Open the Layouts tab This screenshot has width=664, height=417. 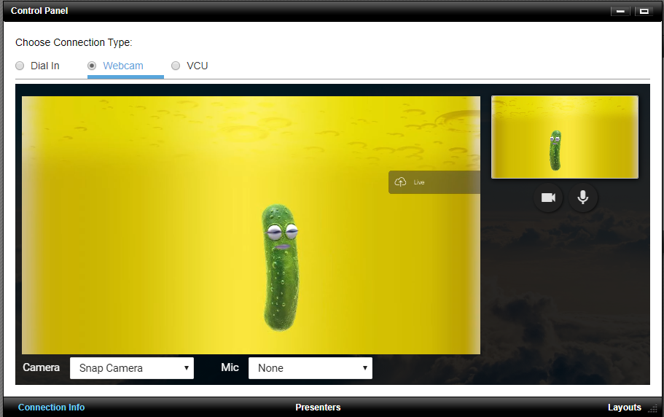click(x=624, y=408)
